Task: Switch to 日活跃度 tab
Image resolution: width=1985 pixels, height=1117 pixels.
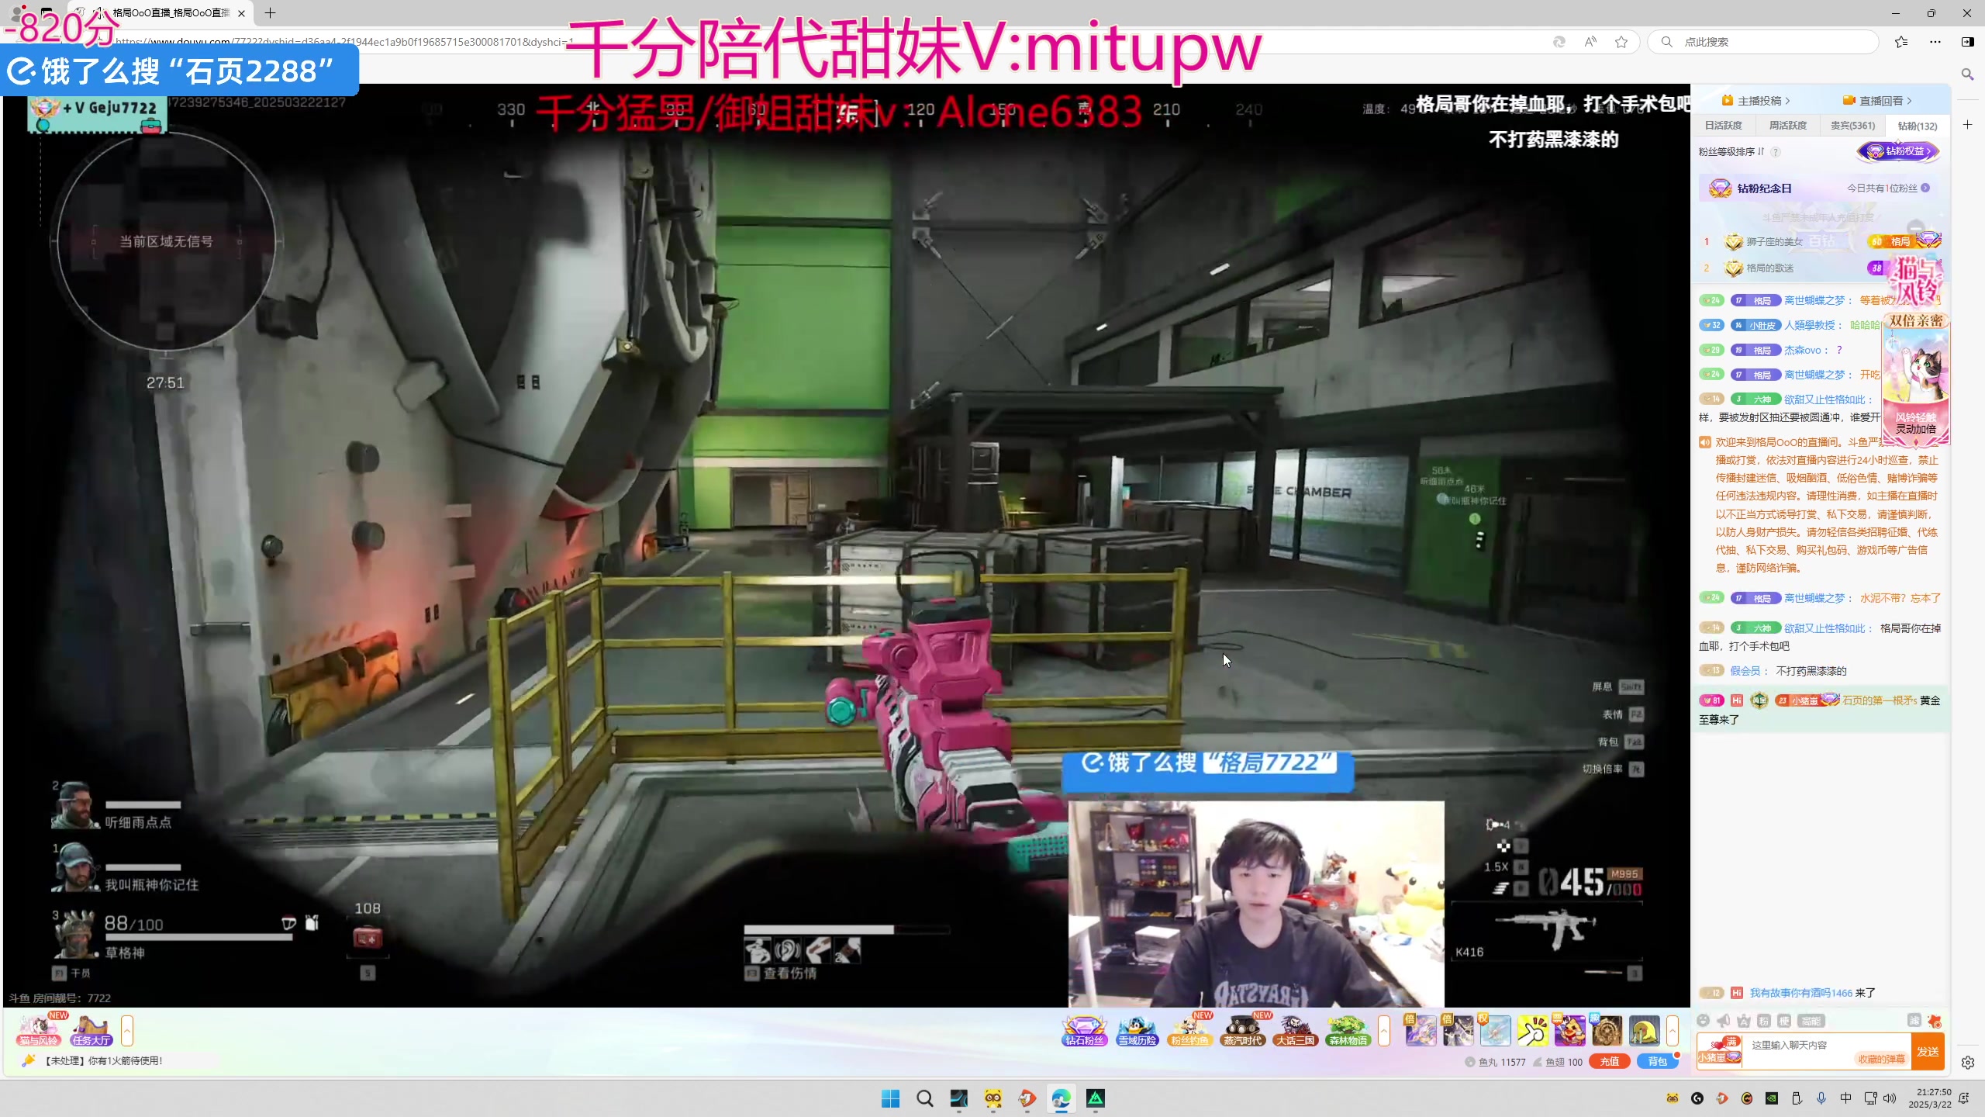Action: (x=1723, y=126)
